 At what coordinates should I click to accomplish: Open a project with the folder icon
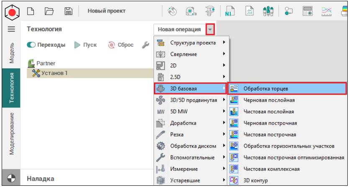(49, 11)
